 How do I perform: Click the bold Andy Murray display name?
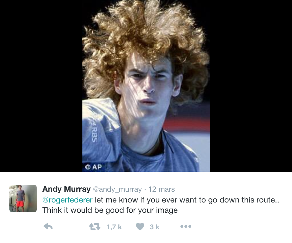coord(66,189)
